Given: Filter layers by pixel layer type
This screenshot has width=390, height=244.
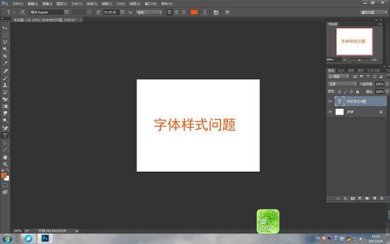Looking at the screenshot, I should click(x=355, y=76).
